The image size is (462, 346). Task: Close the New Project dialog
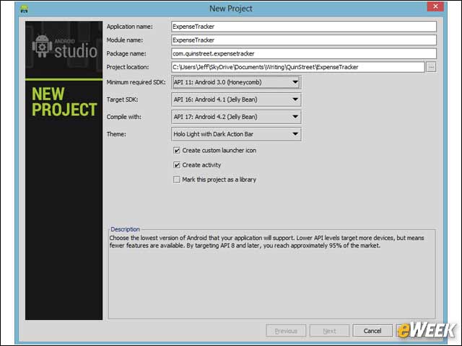coord(435,6)
